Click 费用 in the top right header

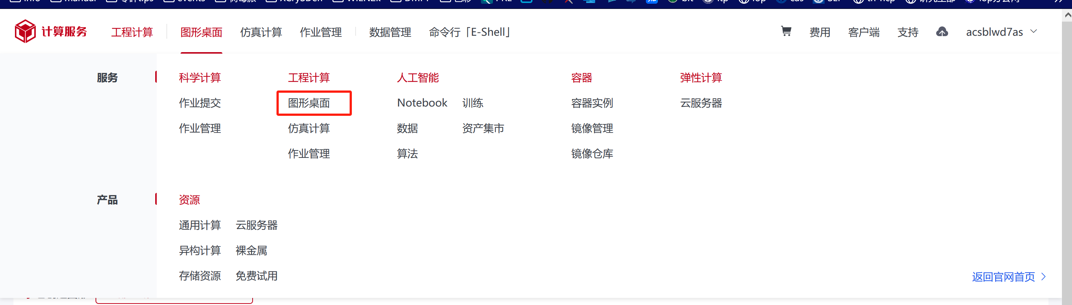[819, 32]
